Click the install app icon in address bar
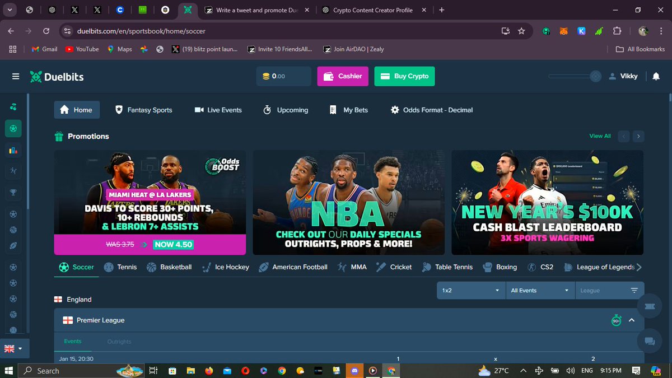 point(505,31)
